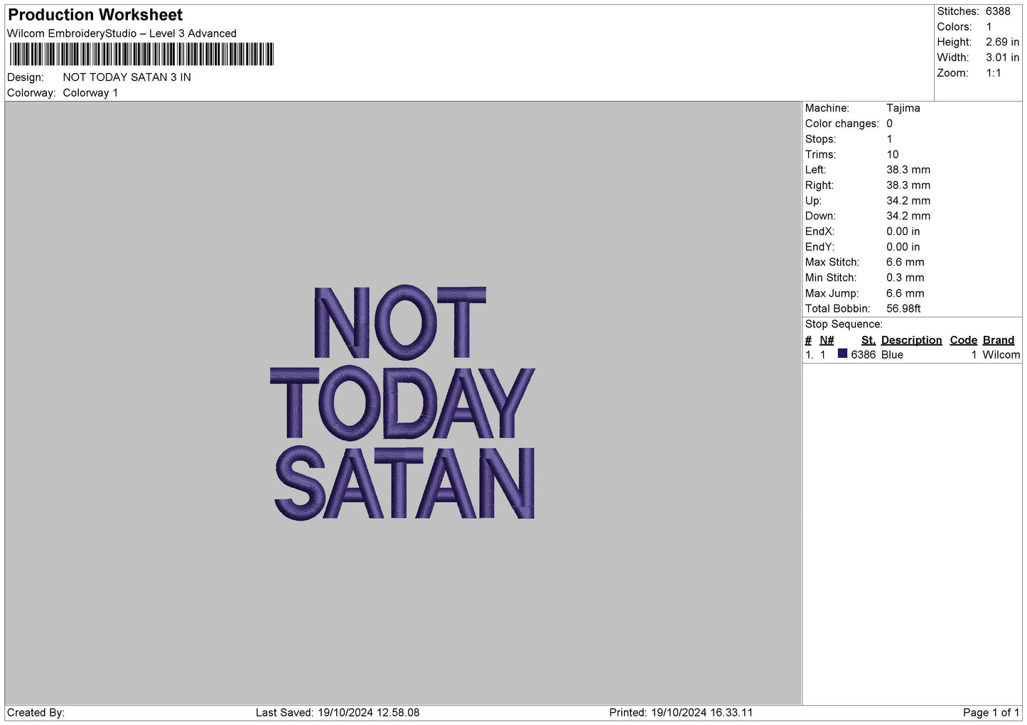
Task: Select the stitch count 6386 in stop sequence
Action: (864, 355)
